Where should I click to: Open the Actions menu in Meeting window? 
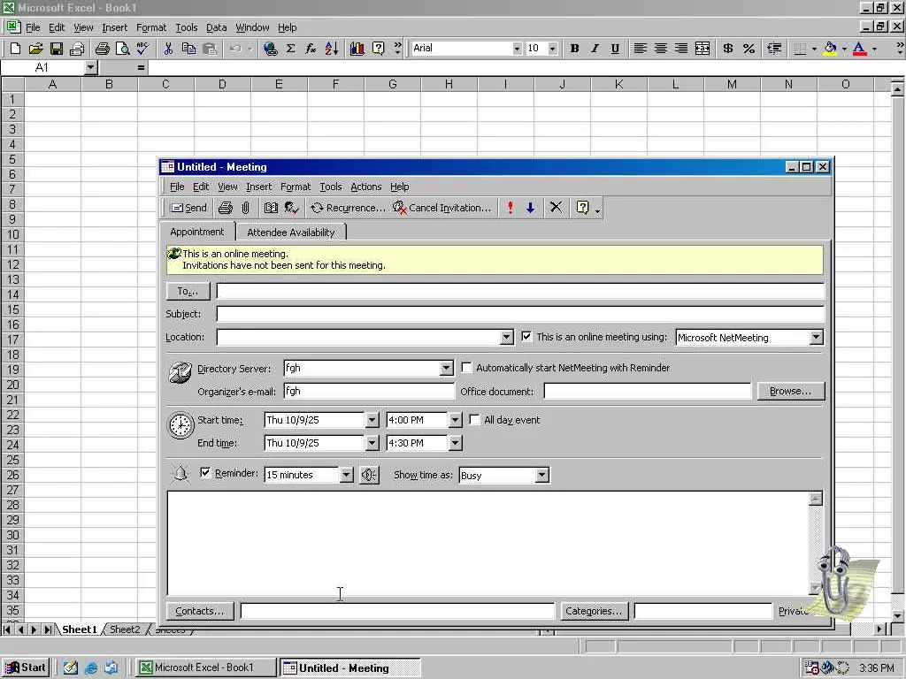coord(365,187)
